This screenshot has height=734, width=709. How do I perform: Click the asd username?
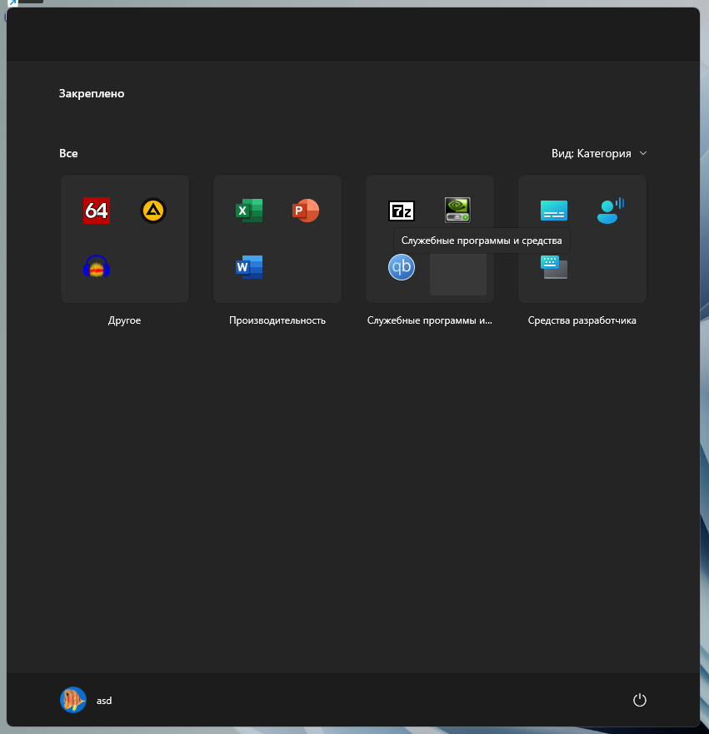pyautogui.click(x=104, y=701)
